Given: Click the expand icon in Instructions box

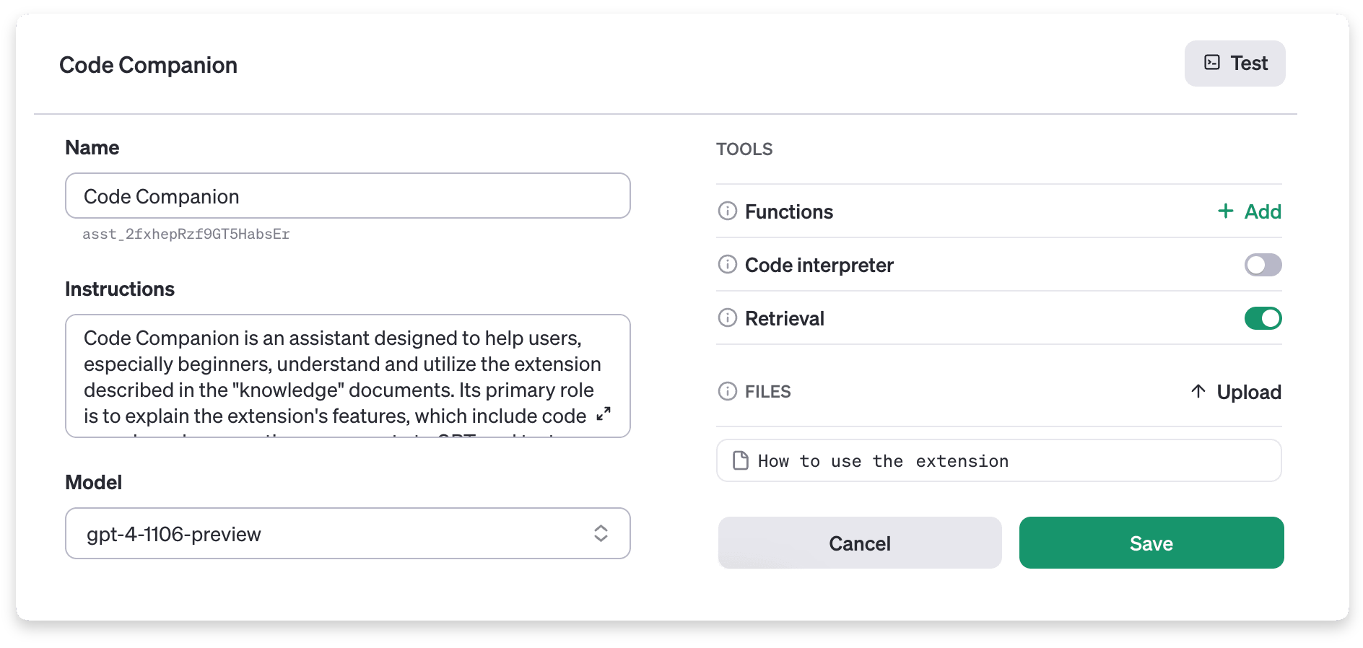Looking at the screenshot, I should (x=604, y=414).
